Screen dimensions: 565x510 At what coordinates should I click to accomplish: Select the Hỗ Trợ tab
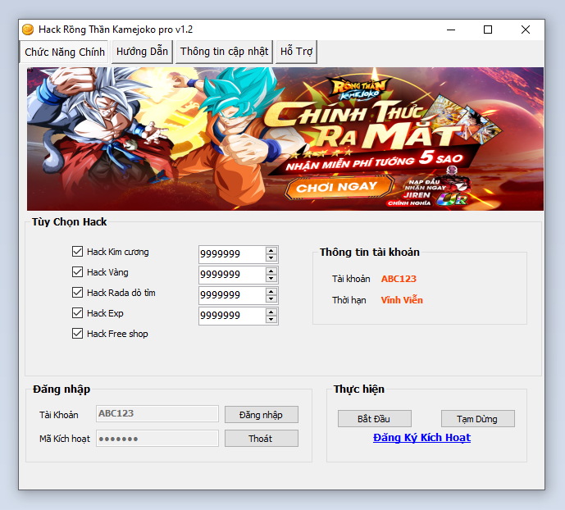pyautogui.click(x=297, y=51)
